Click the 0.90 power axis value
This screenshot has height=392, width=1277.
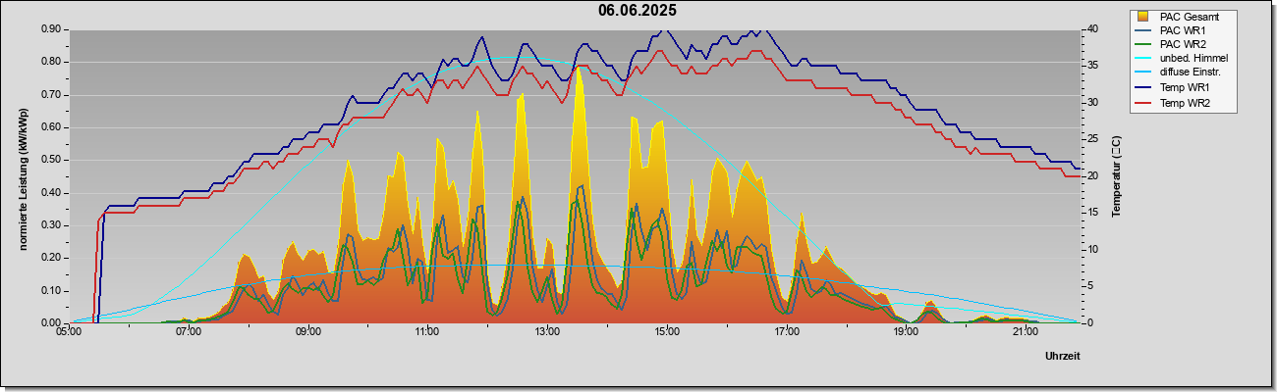[x=52, y=29]
